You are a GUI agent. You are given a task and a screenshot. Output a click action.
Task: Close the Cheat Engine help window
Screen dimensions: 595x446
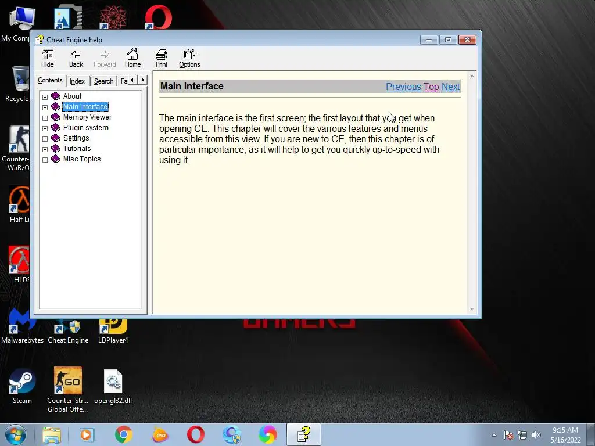click(x=468, y=40)
